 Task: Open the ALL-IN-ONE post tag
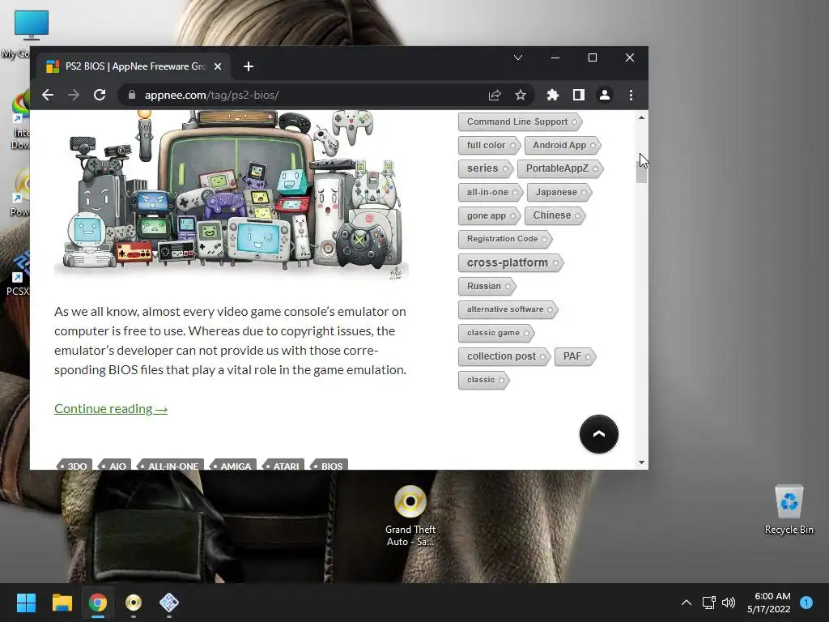170,465
